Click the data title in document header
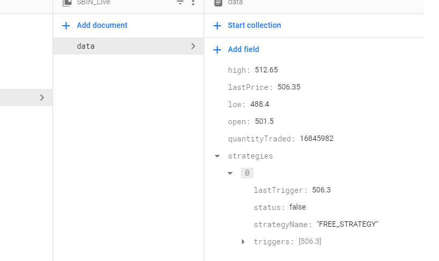The image size is (439, 261). (x=235, y=2)
